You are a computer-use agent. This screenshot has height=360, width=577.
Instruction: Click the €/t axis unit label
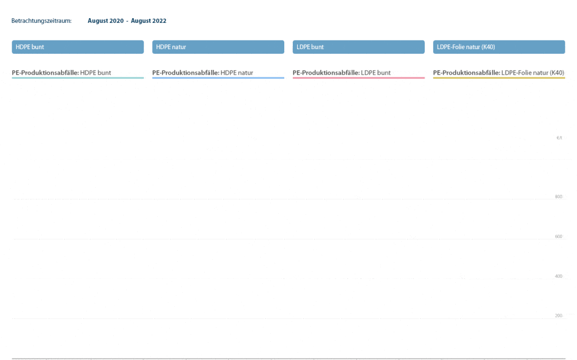click(x=559, y=138)
